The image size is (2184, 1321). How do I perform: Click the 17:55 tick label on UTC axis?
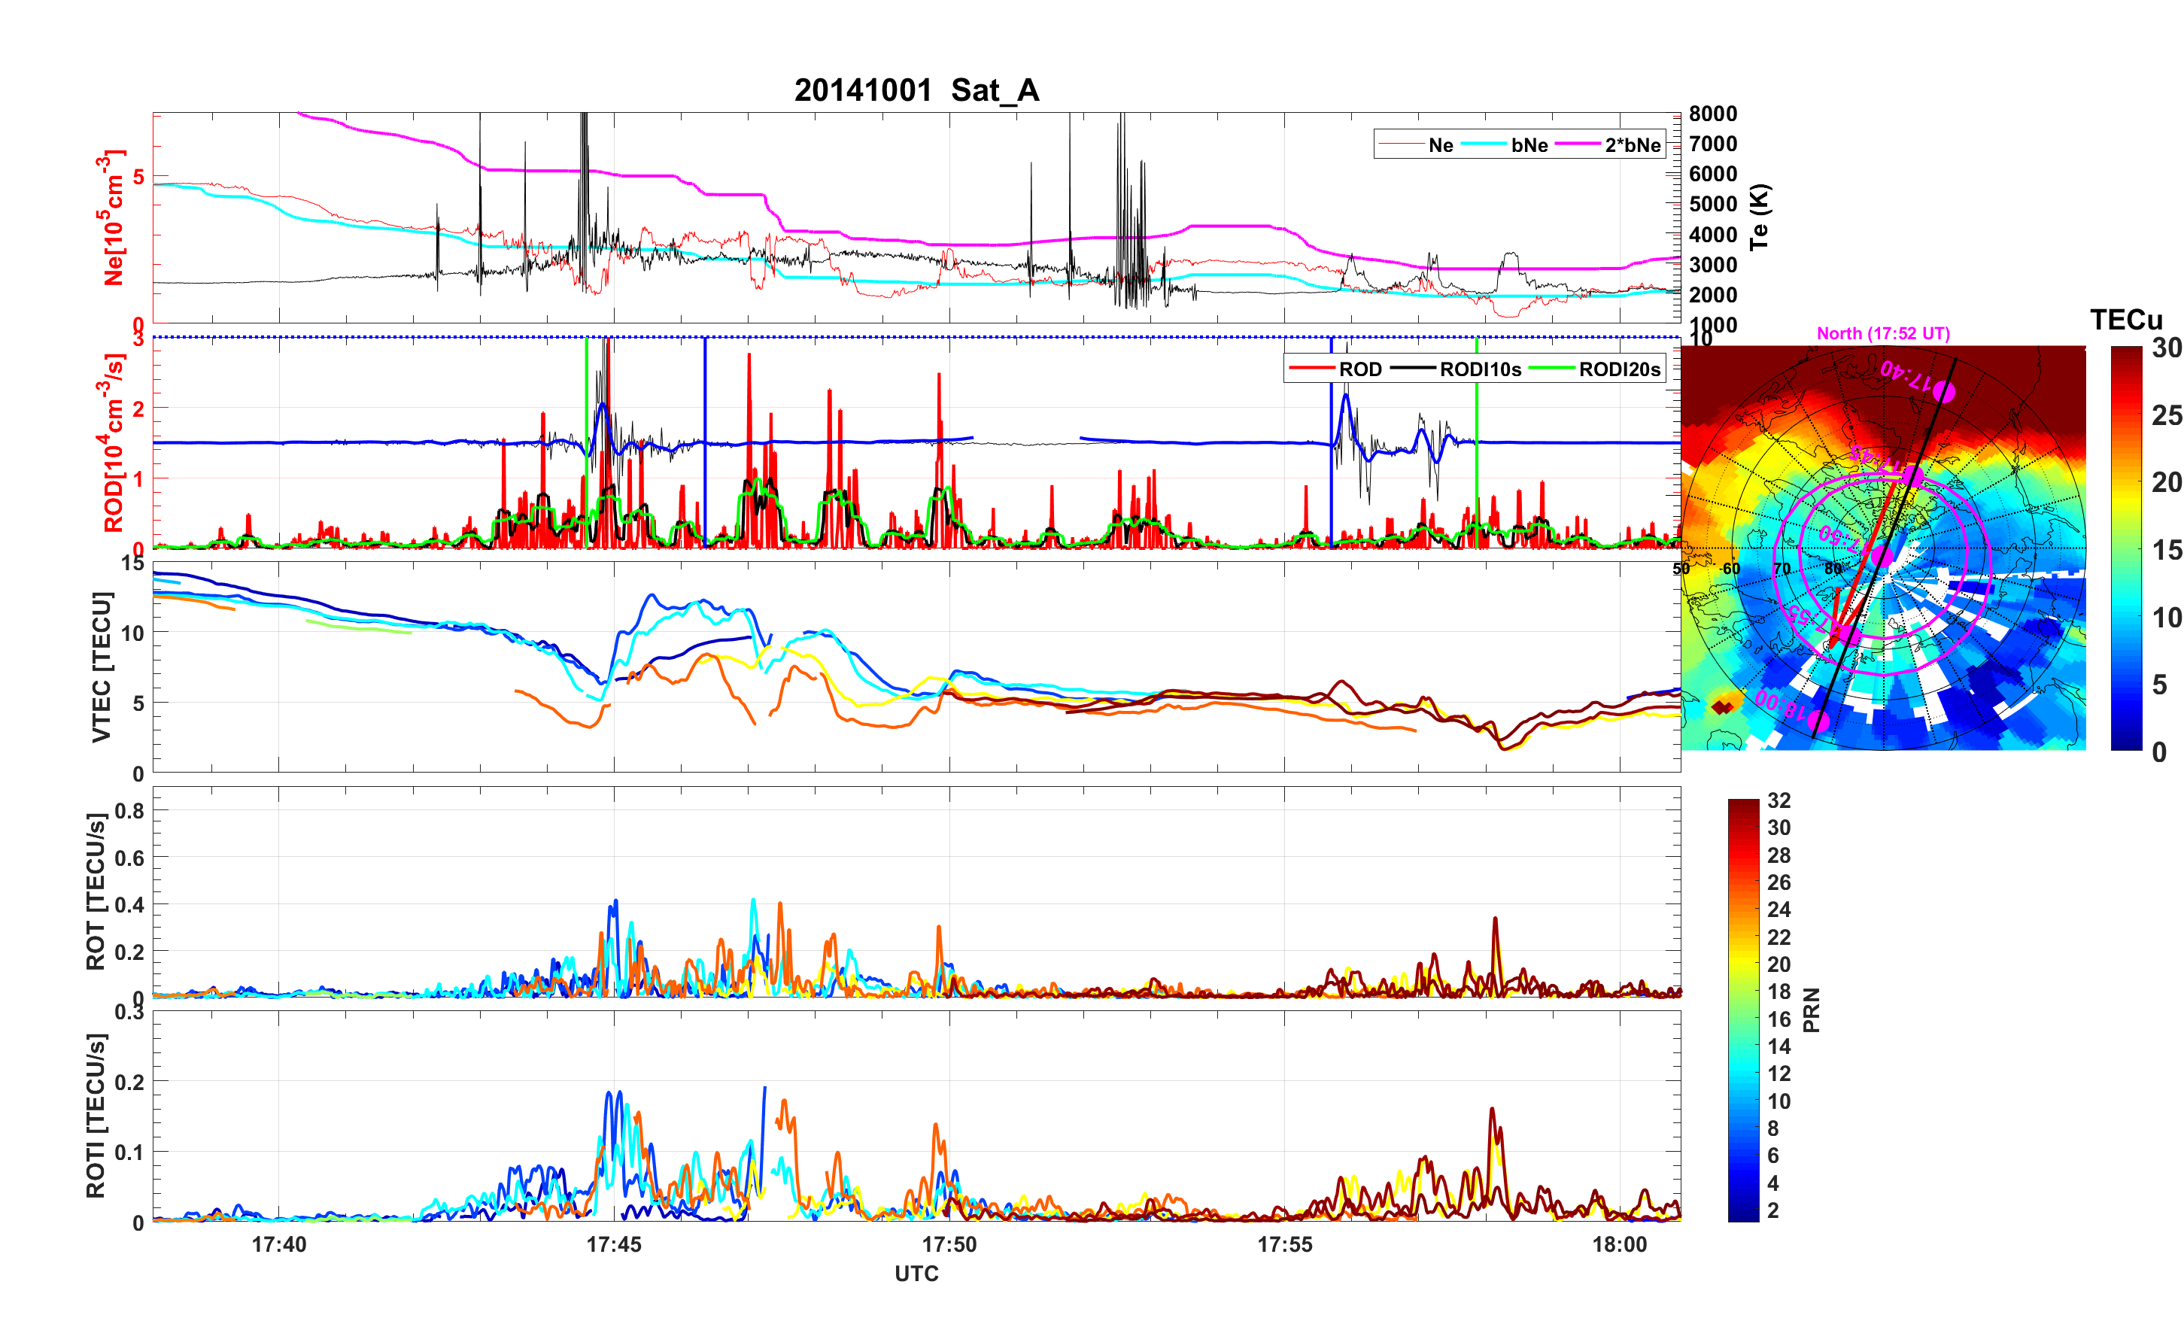coord(1284,1245)
